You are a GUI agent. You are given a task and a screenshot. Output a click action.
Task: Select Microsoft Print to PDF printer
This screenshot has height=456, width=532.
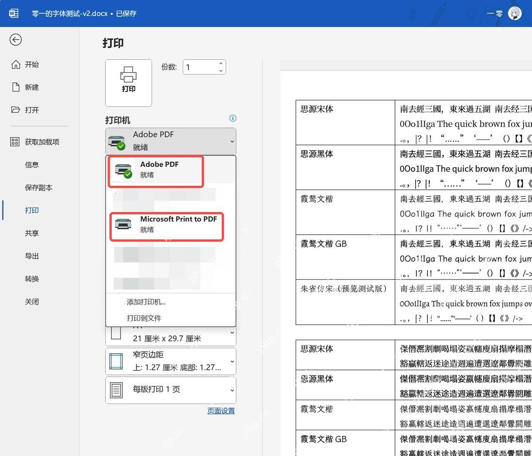tap(171, 224)
